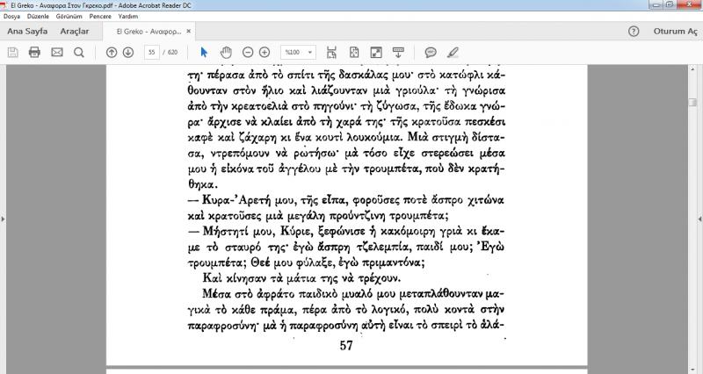Go to previous page arrow icon
The image size is (703, 374).
[112, 53]
